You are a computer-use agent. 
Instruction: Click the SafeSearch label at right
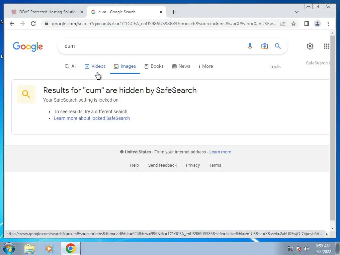click(x=318, y=63)
